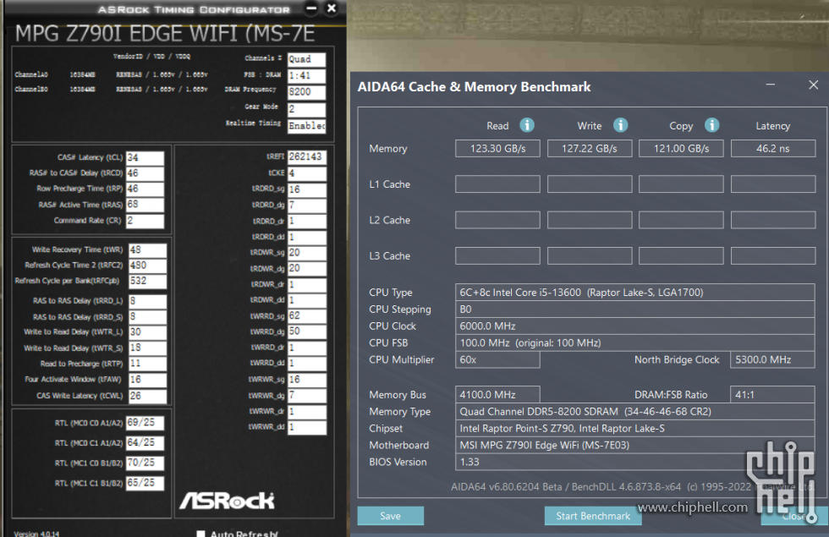Click the Memory Write result 127.22 GB/s
This screenshot has width=829, height=537.
coord(590,149)
